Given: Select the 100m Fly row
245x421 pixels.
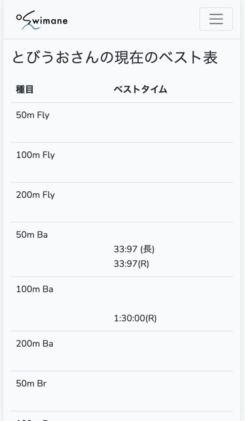Looking at the screenshot, I should [122, 162].
